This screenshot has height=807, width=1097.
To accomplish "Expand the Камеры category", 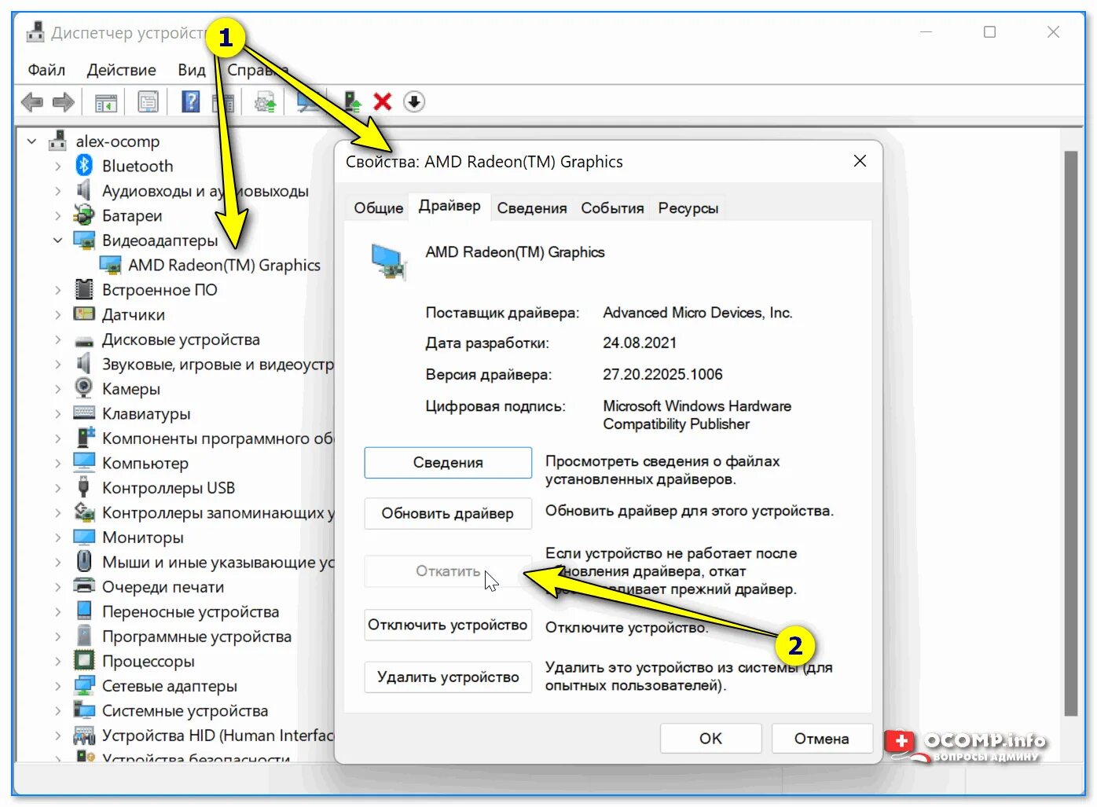I will [57, 388].
